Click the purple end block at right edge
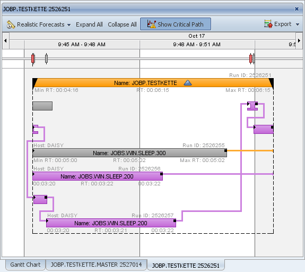 coord(264,130)
